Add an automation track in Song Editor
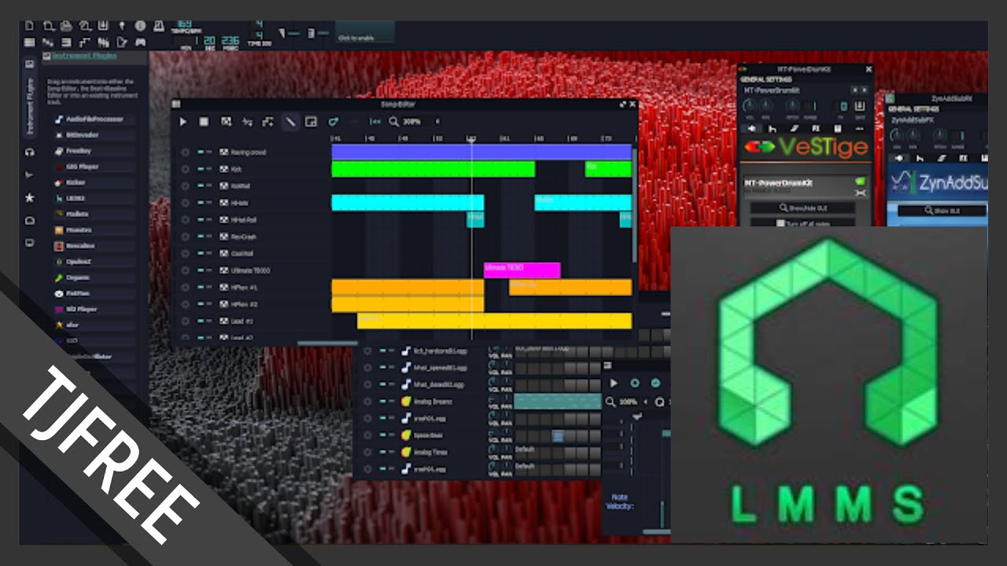The width and height of the screenshot is (1007, 566). pos(268,122)
